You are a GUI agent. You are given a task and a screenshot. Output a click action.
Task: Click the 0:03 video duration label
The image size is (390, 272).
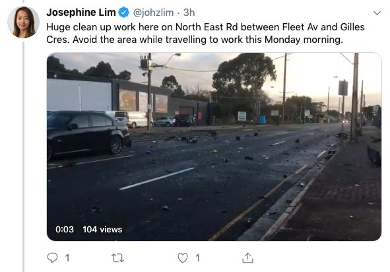(65, 229)
